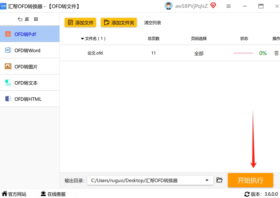The height and width of the screenshot is (198, 280).
Task: Click the home icon for 官方网站
Action: pyautogui.click(x=5, y=194)
